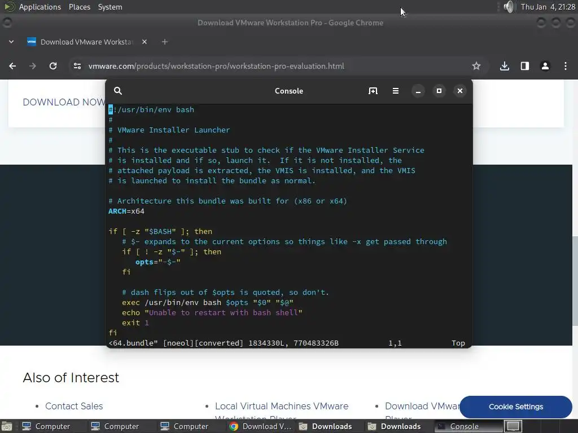Go forward in Chrome
The image size is (578, 433).
[x=33, y=66]
